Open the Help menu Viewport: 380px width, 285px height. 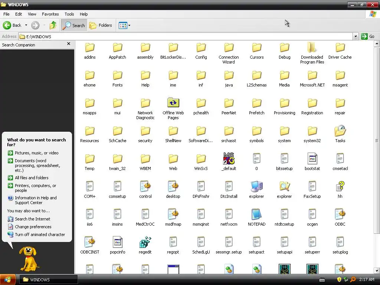[x=83, y=14]
